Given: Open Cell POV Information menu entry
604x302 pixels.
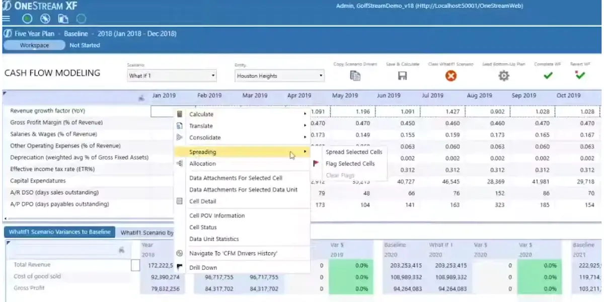Looking at the screenshot, I should click(x=217, y=215).
